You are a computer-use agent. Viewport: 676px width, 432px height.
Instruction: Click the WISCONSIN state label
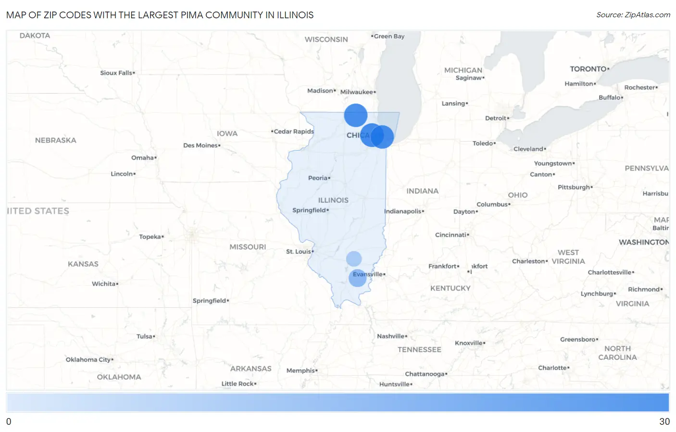[326, 39]
